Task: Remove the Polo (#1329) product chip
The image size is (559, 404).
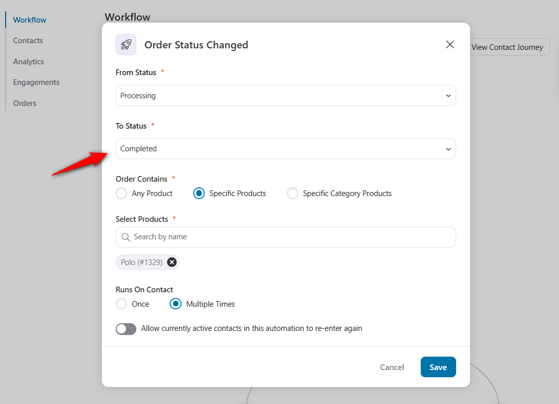Action: [172, 262]
